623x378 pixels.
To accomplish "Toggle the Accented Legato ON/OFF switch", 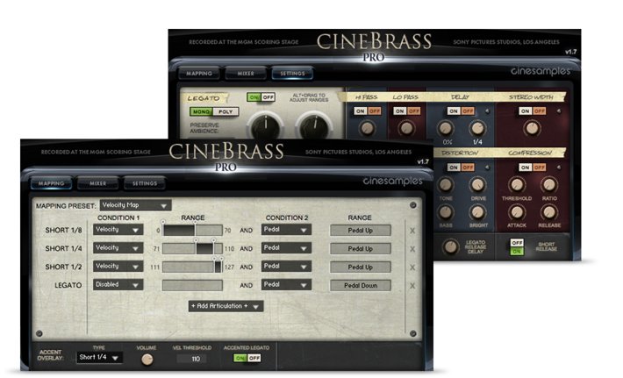I will click(x=247, y=358).
